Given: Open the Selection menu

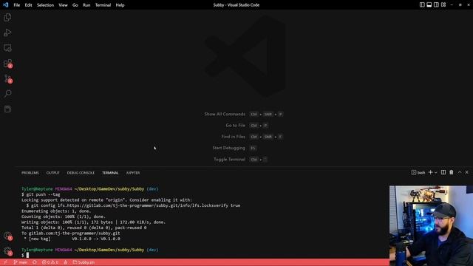Looking at the screenshot, I should click(x=45, y=5).
